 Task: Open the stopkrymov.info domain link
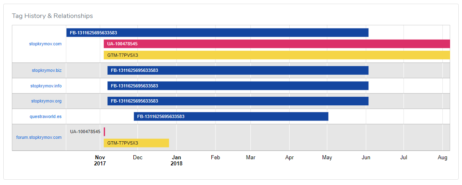coord(46,86)
